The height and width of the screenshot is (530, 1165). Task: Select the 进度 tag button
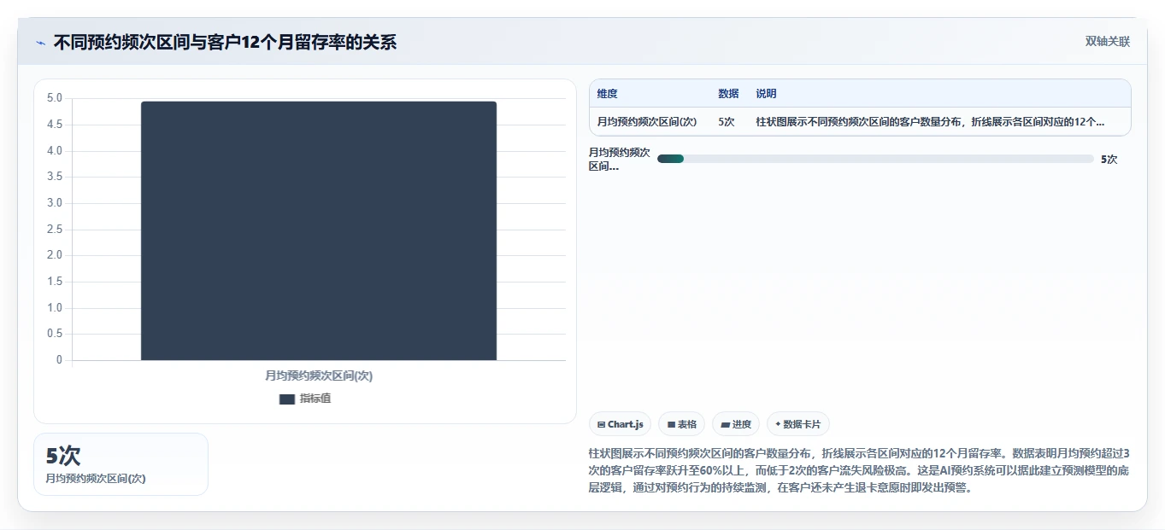point(736,424)
